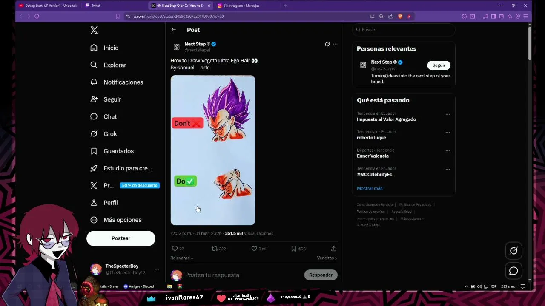
Task: Click Seguir to follow Next Step
Action: pos(439,65)
